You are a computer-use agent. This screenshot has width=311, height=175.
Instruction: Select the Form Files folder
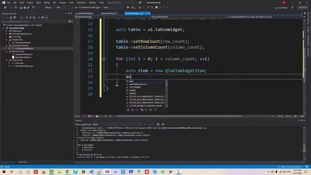tap(16, 37)
